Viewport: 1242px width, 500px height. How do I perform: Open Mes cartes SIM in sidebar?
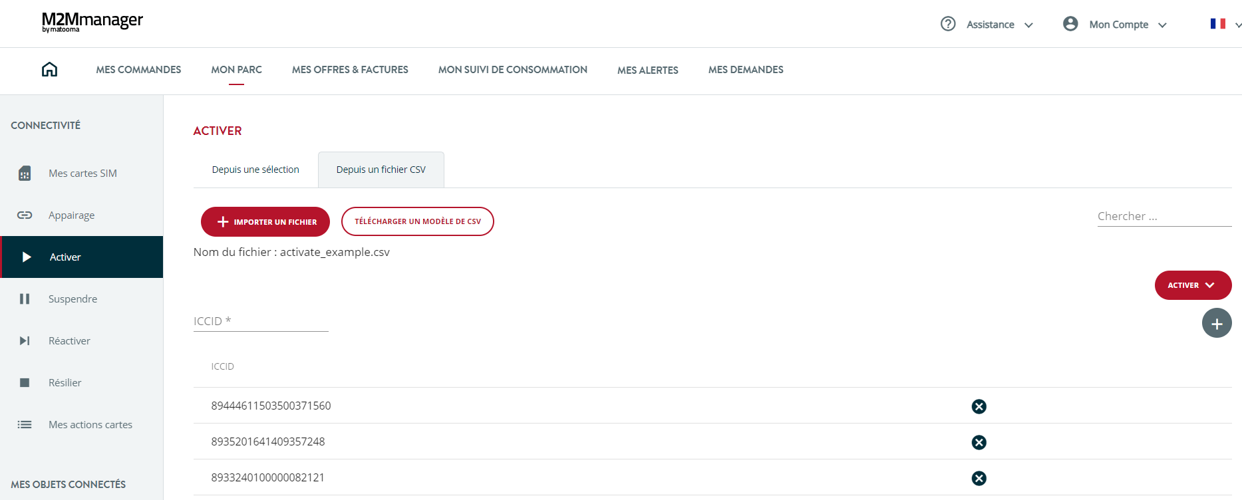[x=82, y=174]
